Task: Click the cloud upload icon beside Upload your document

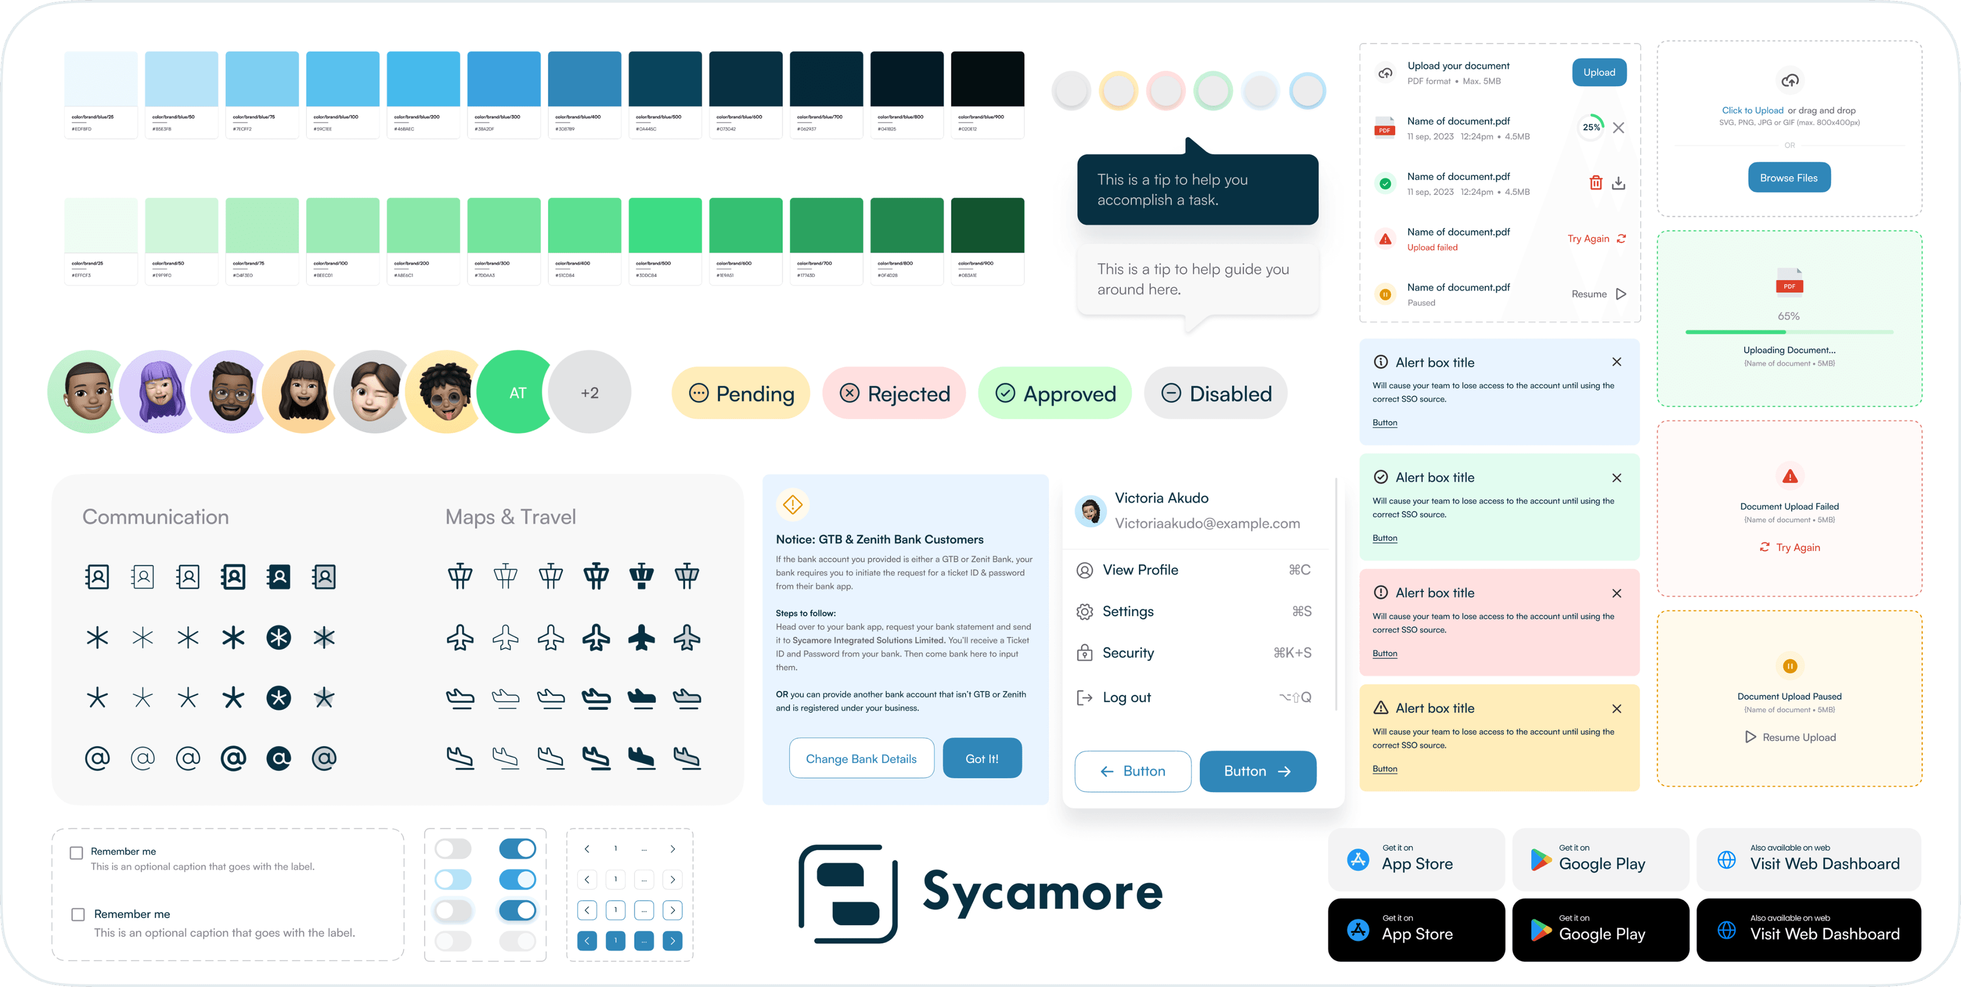Action: [1385, 73]
